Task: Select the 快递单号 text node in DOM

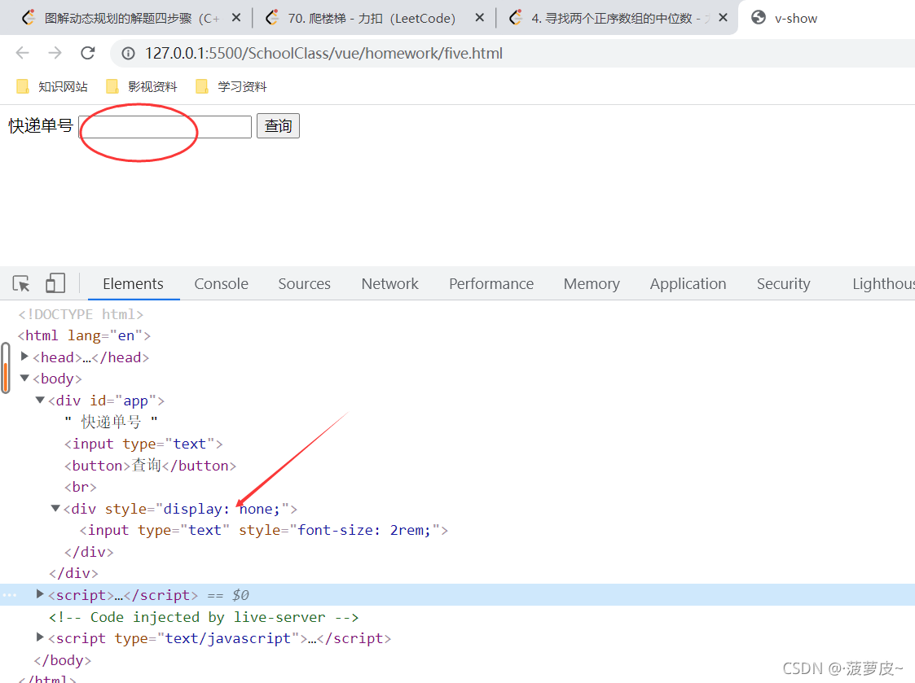Action: 111,422
